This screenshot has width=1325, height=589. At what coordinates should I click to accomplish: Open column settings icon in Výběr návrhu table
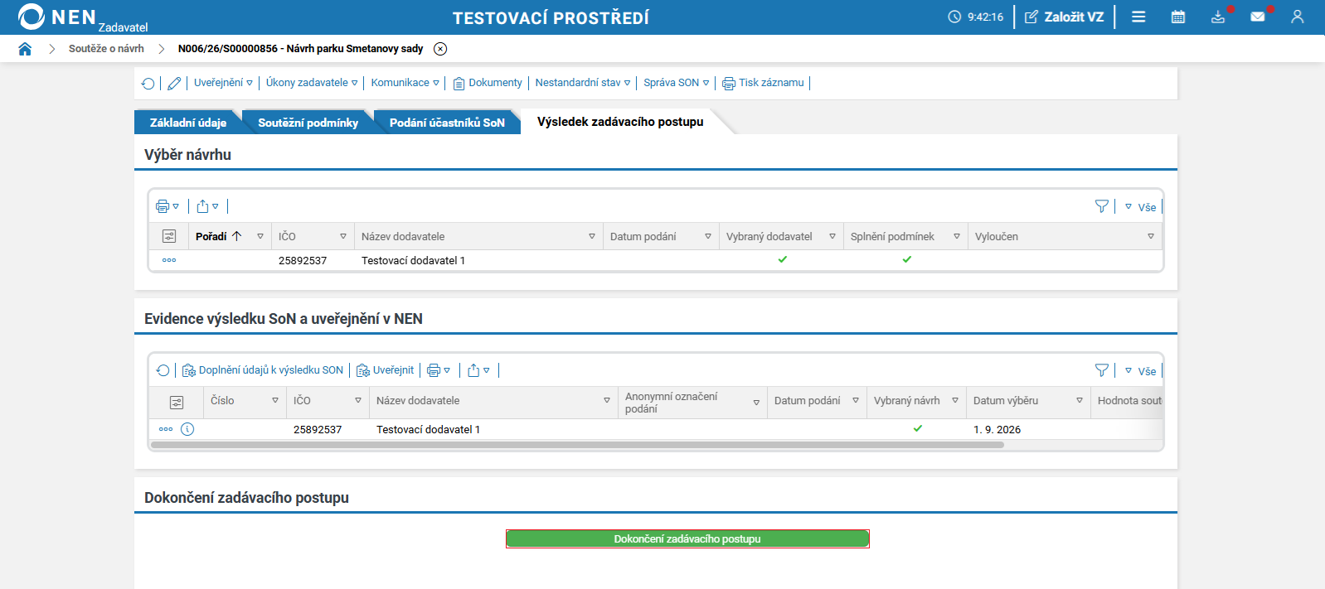(x=169, y=236)
